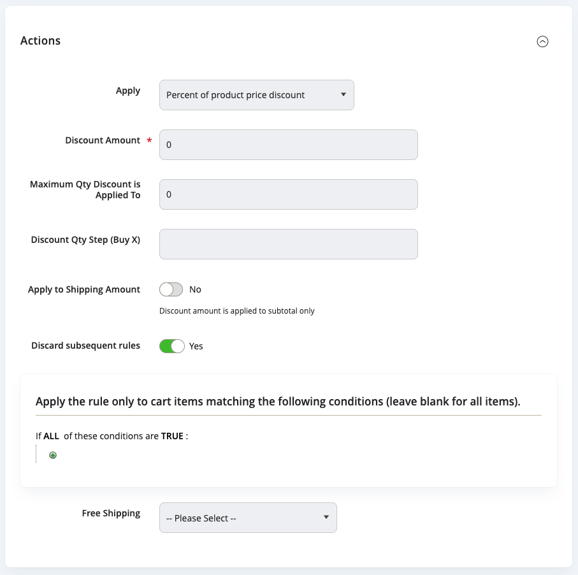This screenshot has height=575, width=578.
Task: Click the TRUE condition value link
Action: click(x=172, y=437)
